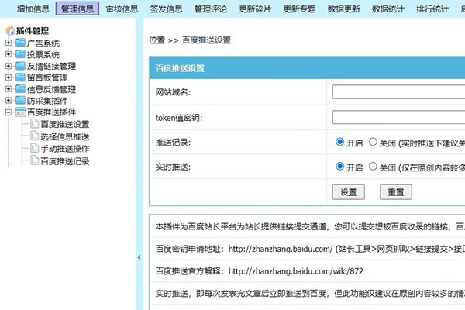The height and width of the screenshot is (310, 465).
Task: Click the page icon beside 手动推送操作
Action: (34, 149)
